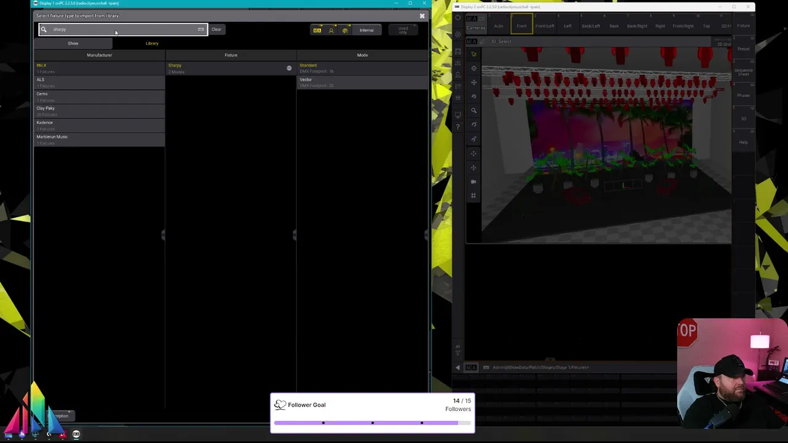This screenshot has height=443, width=788.
Task: Click the Fixture column header
Action: tap(231, 55)
